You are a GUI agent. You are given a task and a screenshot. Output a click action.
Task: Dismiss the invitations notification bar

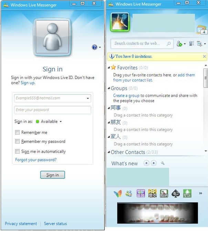(x=204, y=56)
